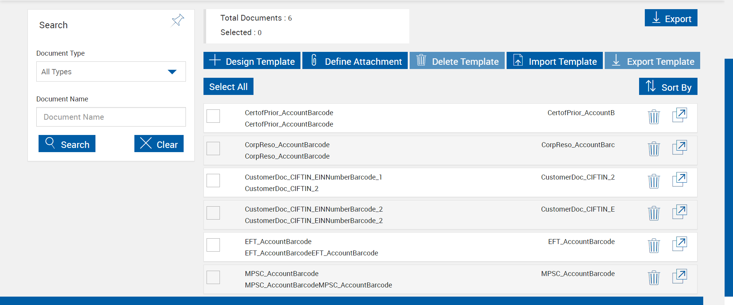Open EFT_AccountBarcode template with open icon

(x=680, y=244)
